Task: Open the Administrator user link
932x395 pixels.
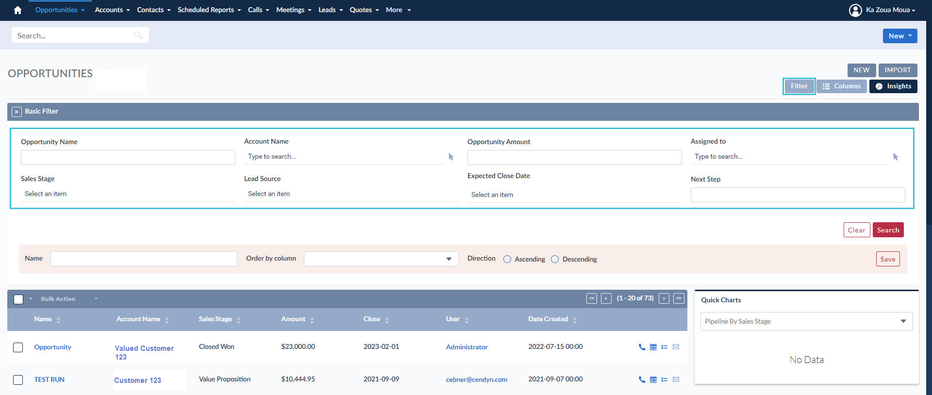Action: 467,347
